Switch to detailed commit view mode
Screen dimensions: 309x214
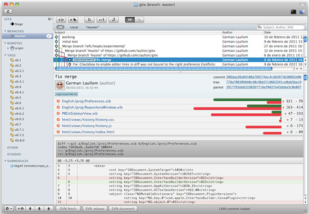coord(130,20)
